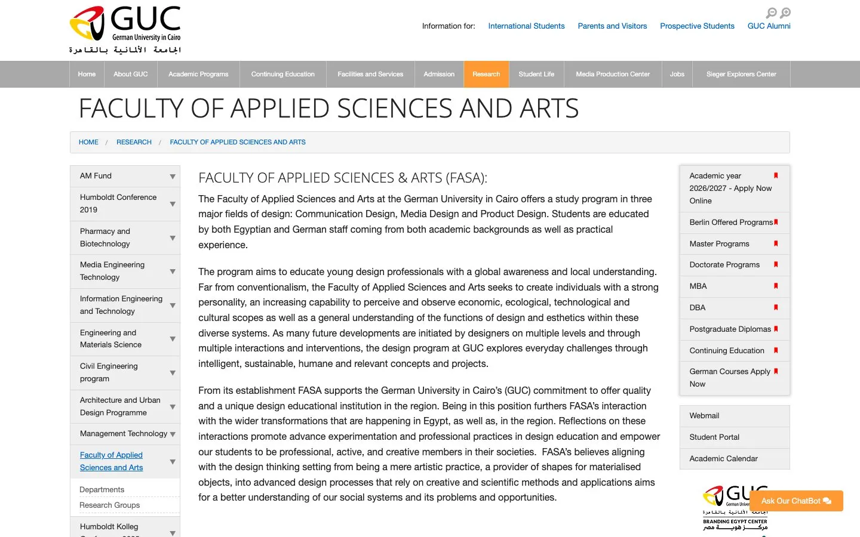
Task: Click the red bookmark beside Master Programs
Action: [776, 243]
